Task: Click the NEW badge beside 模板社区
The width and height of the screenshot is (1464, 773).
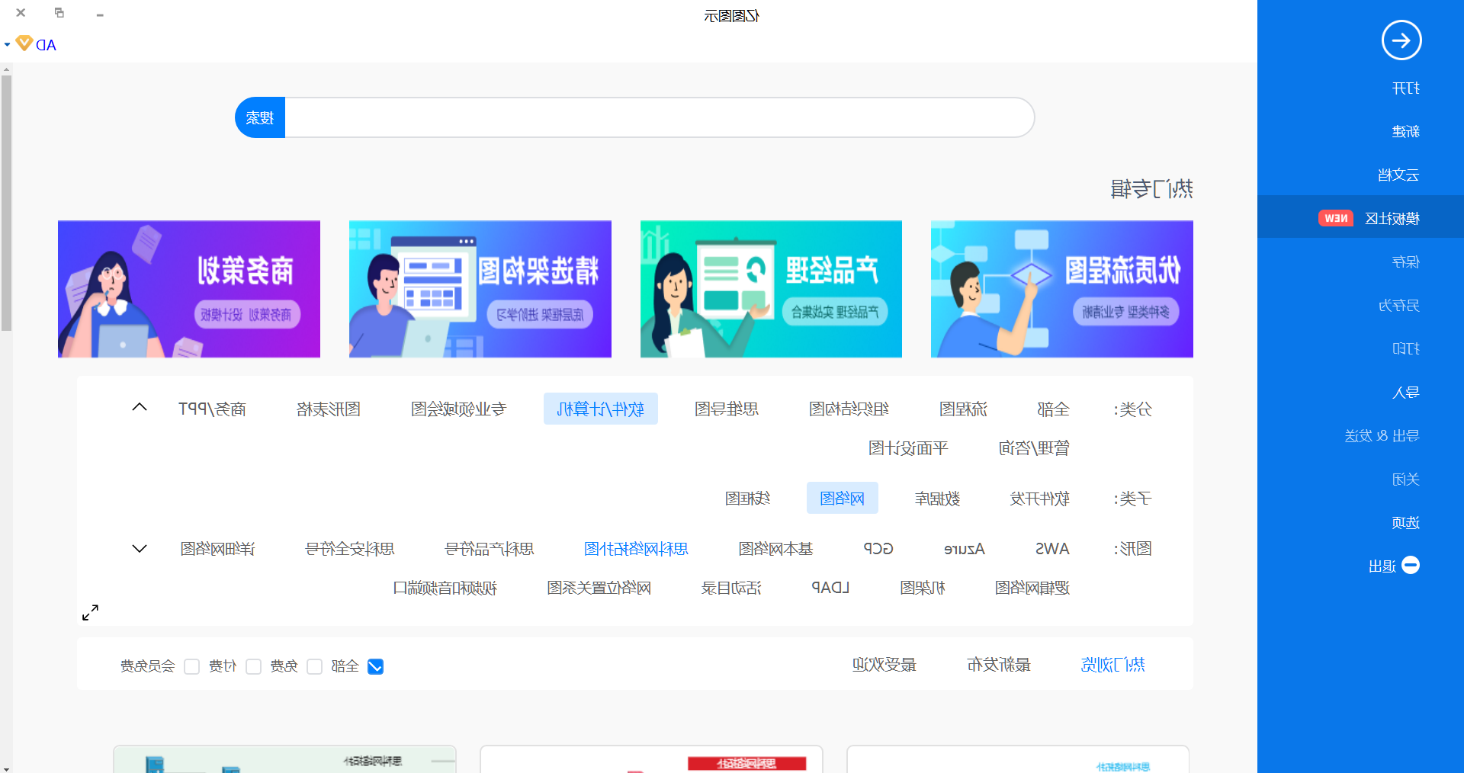Action: point(1335,219)
